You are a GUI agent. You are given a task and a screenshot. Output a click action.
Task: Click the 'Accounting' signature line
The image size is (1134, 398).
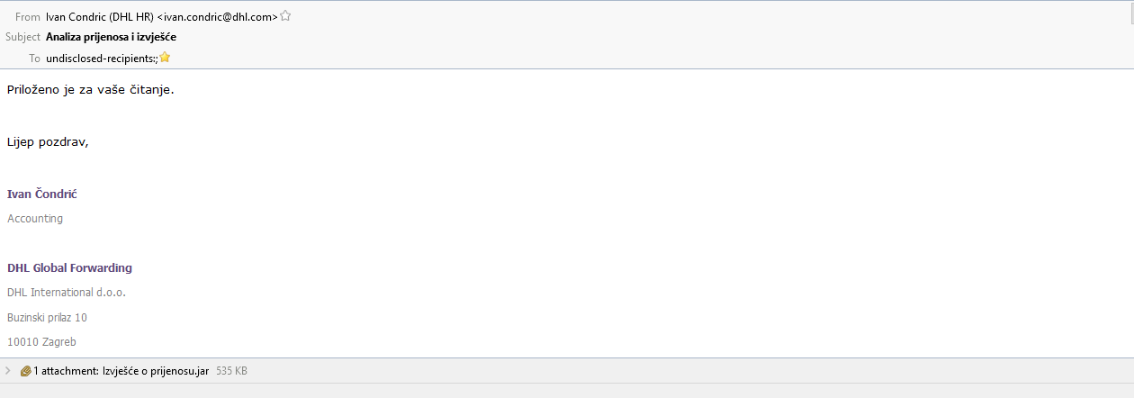35,219
